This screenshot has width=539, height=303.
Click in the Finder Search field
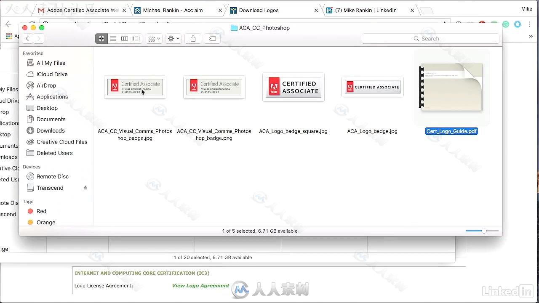point(430,39)
